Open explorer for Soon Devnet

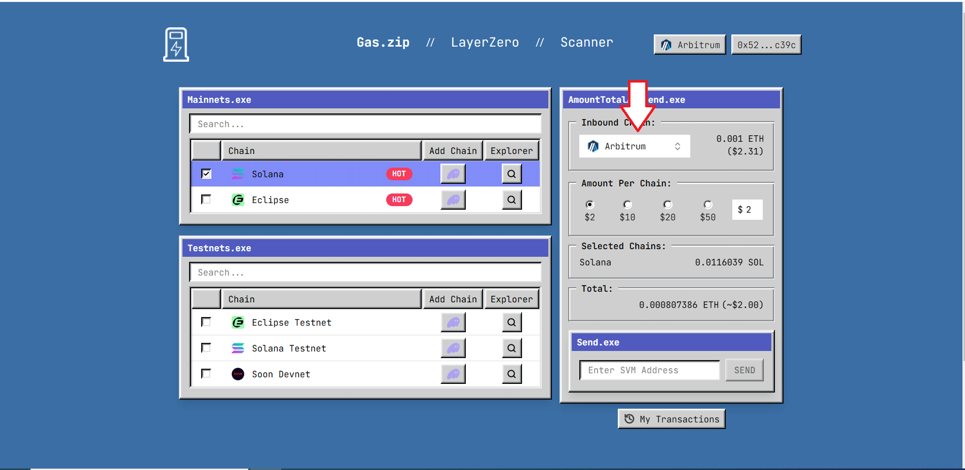[512, 374]
